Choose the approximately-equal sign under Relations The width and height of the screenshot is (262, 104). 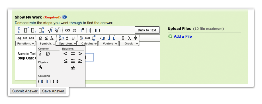pos(73,61)
